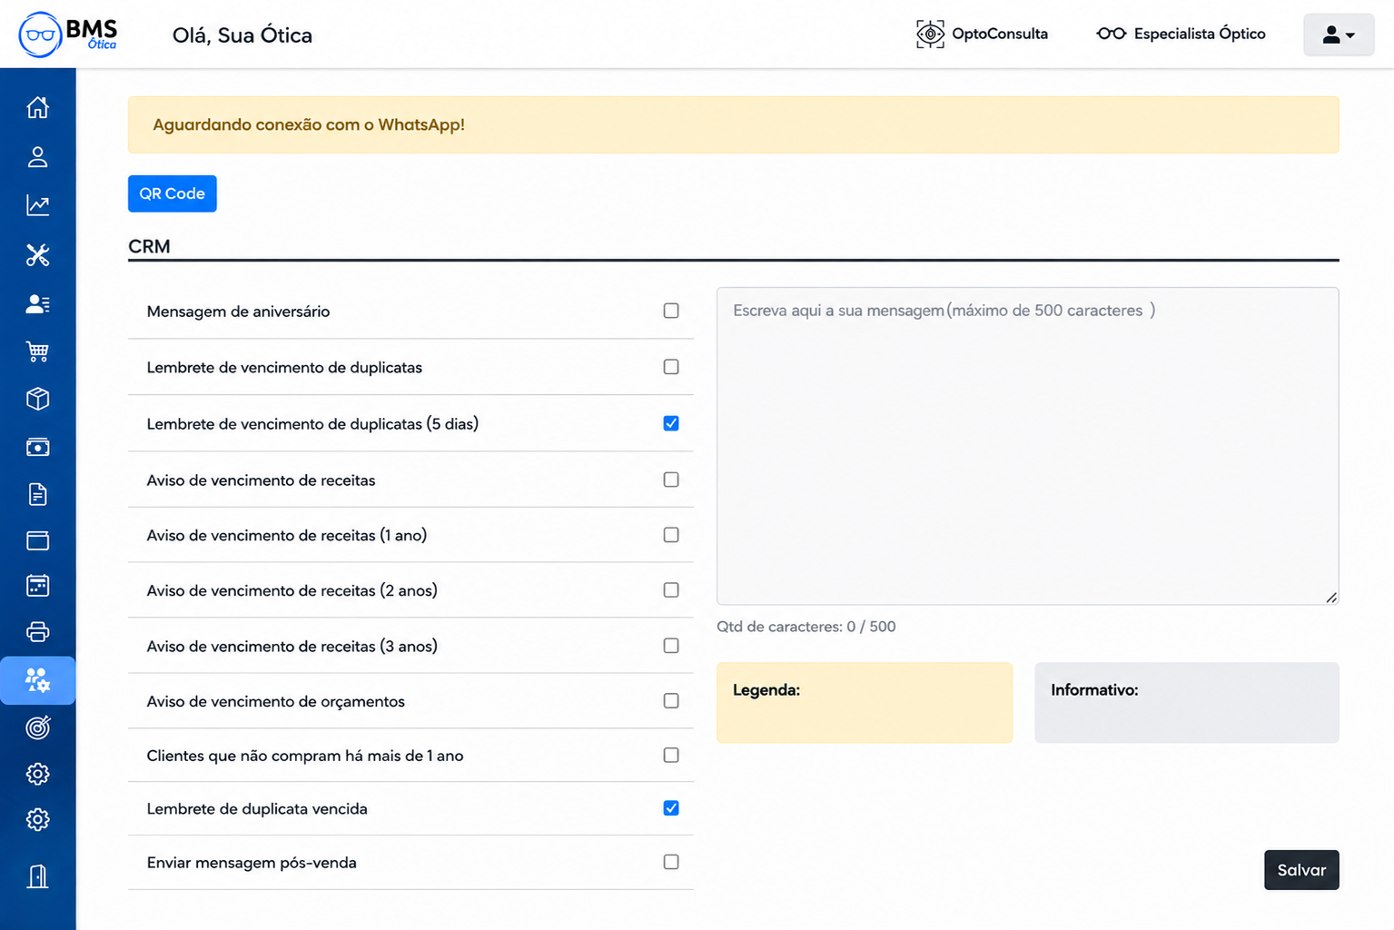This screenshot has width=1394, height=930.
Task: Toggle Aviso de vencimento de receitas checkbox
Action: pos(671,480)
